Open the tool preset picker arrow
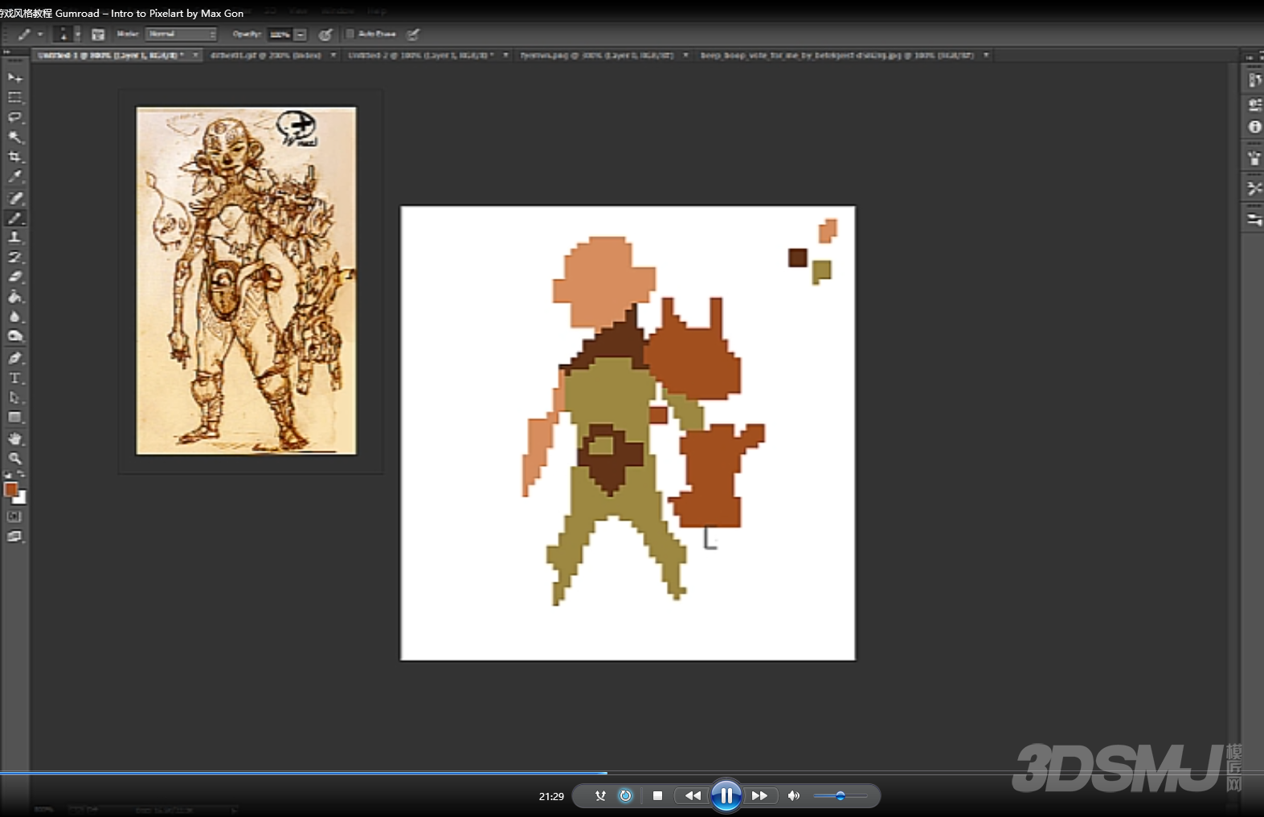Screen dimensions: 1264x817 click(x=40, y=35)
